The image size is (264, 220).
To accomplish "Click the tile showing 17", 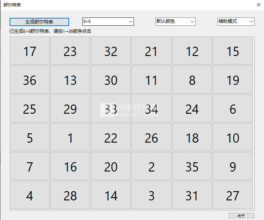I will [x=30, y=51].
